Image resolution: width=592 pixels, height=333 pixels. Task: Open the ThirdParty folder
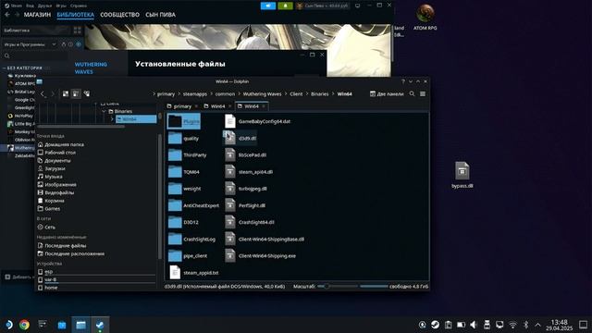(187, 154)
